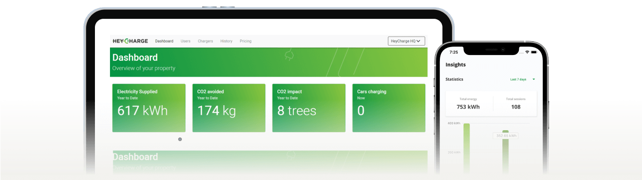Image resolution: width=642 pixels, height=180 pixels.
Task: Click the Total energy '753 kWh' value
Action: [468, 107]
